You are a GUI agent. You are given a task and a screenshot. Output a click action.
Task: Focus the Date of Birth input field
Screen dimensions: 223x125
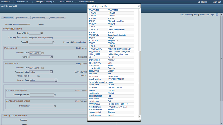(x=35, y=33)
